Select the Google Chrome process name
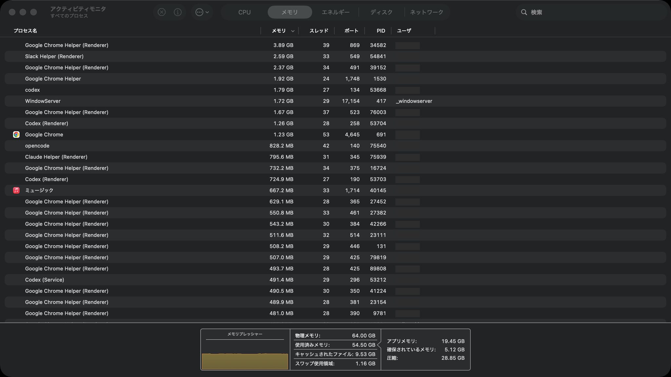 tap(44, 135)
